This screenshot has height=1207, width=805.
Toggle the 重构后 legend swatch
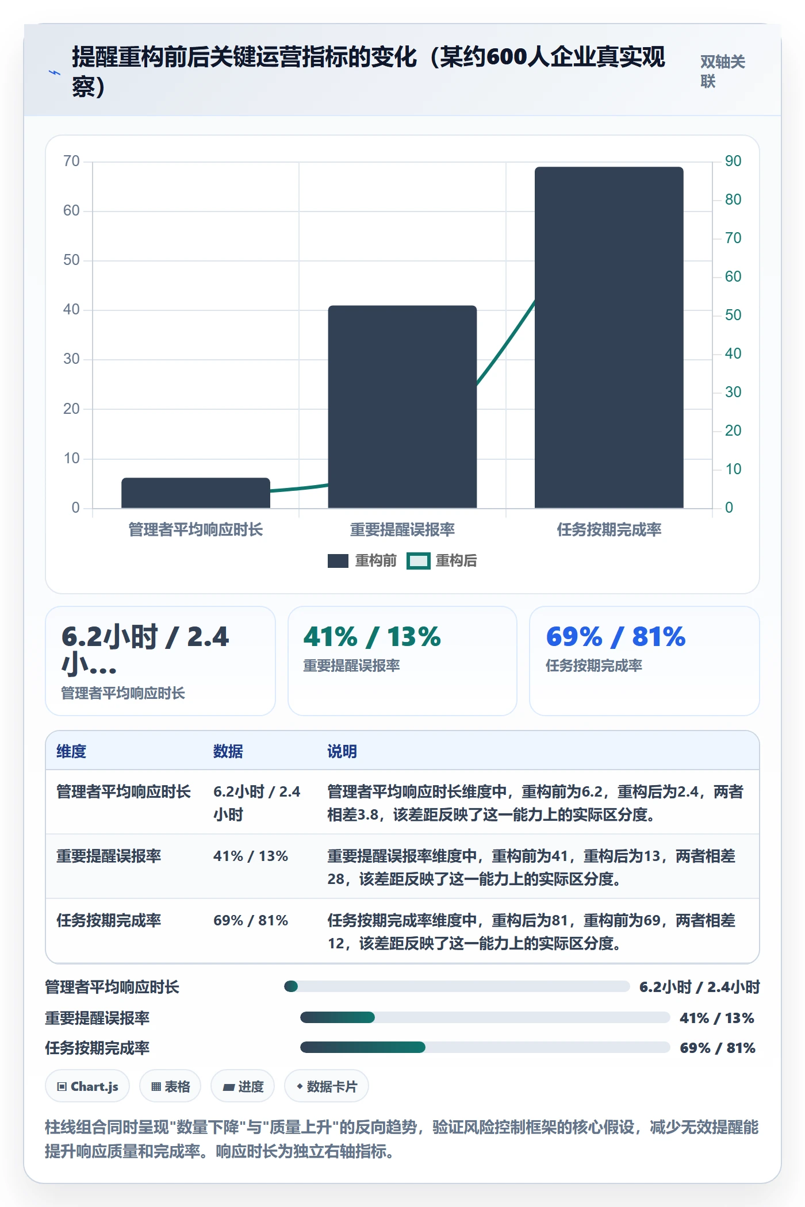418,561
